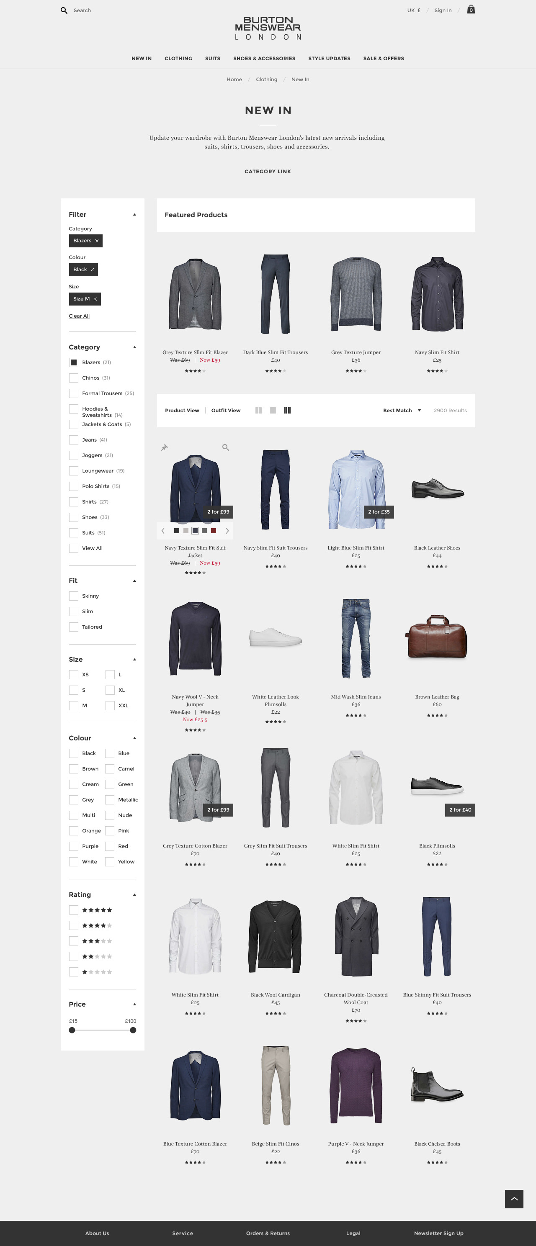Viewport: 536px width, 1246px height.
Task: Open the Sale & Offers menu
Action: point(384,59)
